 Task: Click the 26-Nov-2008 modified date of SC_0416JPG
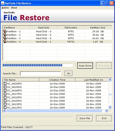tap(93, 97)
